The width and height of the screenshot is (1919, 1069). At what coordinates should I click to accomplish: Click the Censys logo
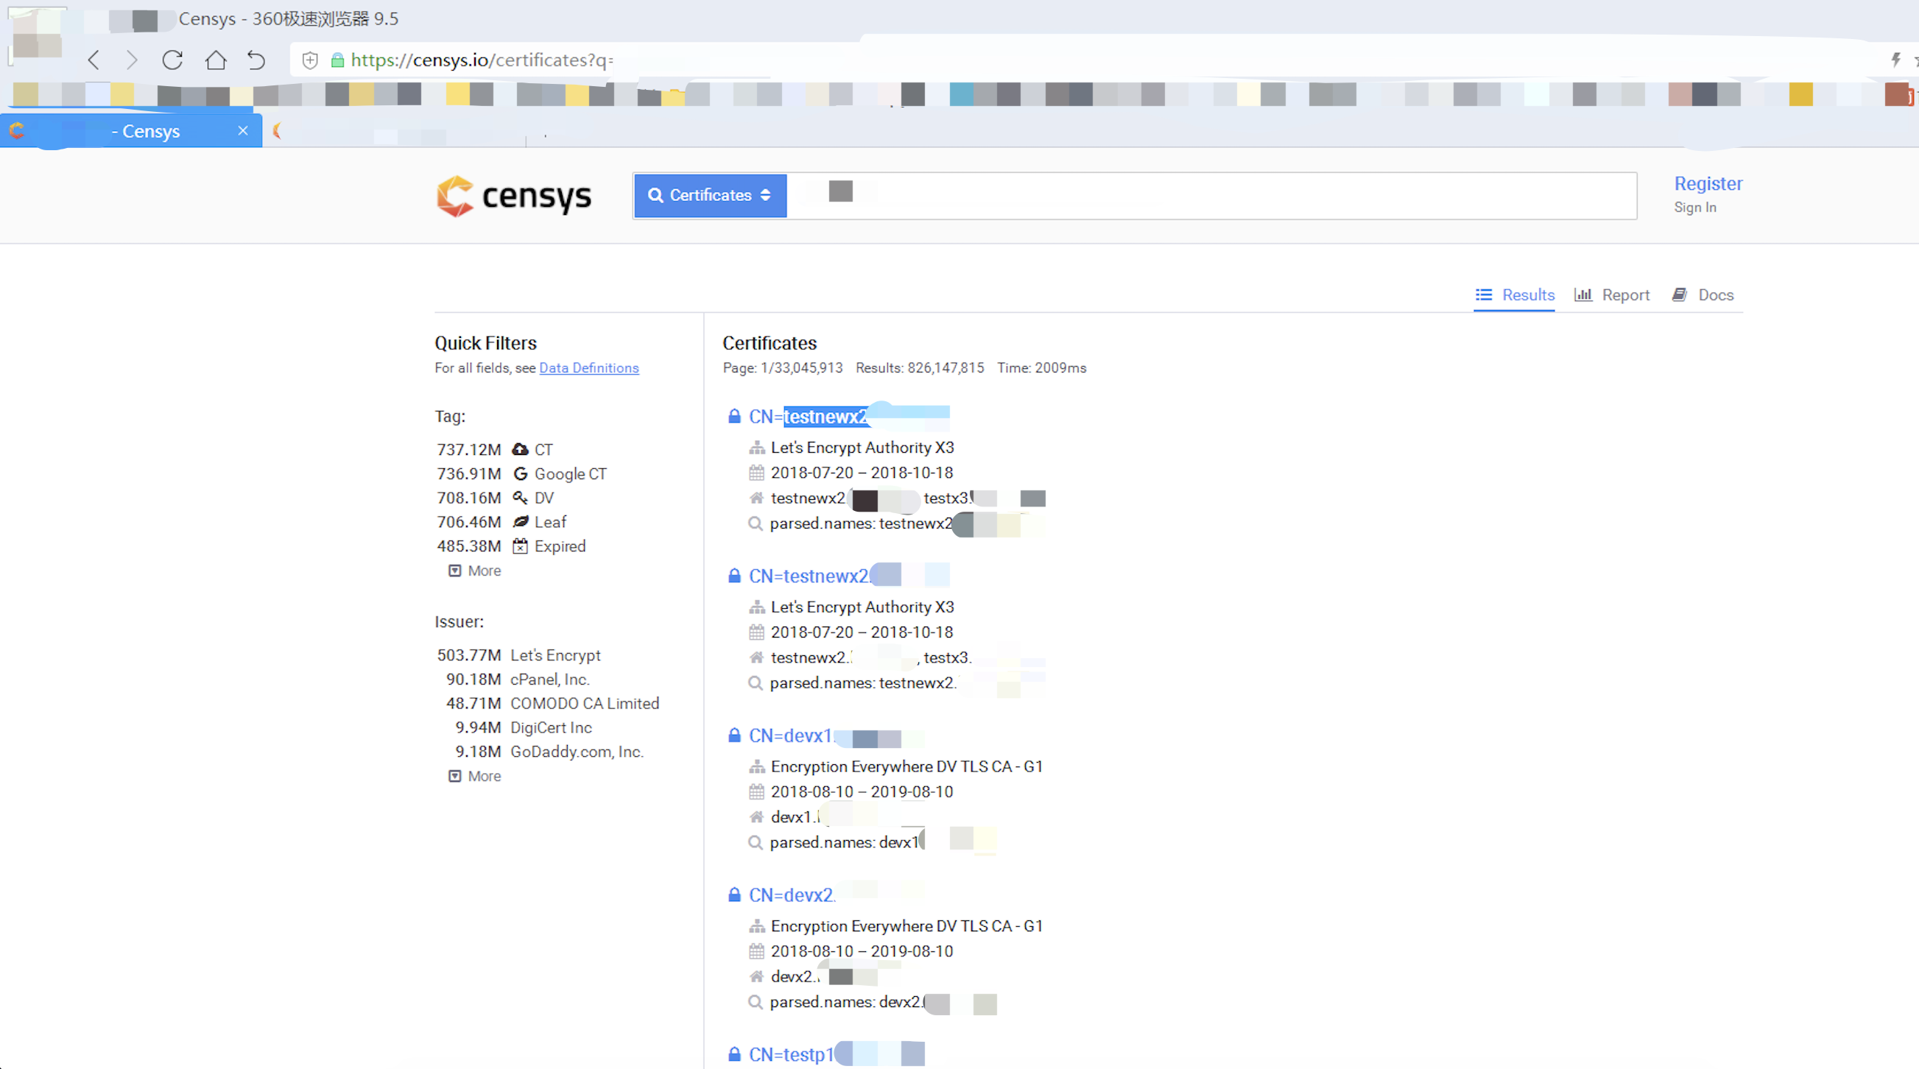click(x=514, y=196)
